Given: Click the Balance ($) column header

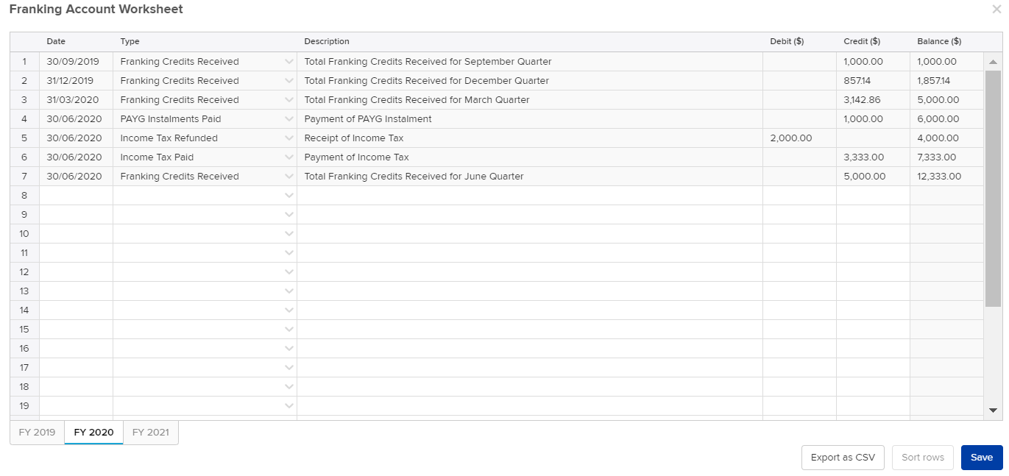Looking at the screenshot, I should click(x=946, y=42).
